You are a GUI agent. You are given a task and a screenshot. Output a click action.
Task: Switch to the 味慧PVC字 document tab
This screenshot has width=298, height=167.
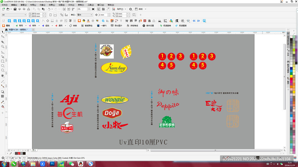pyautogui.click(x=18, y=30)
